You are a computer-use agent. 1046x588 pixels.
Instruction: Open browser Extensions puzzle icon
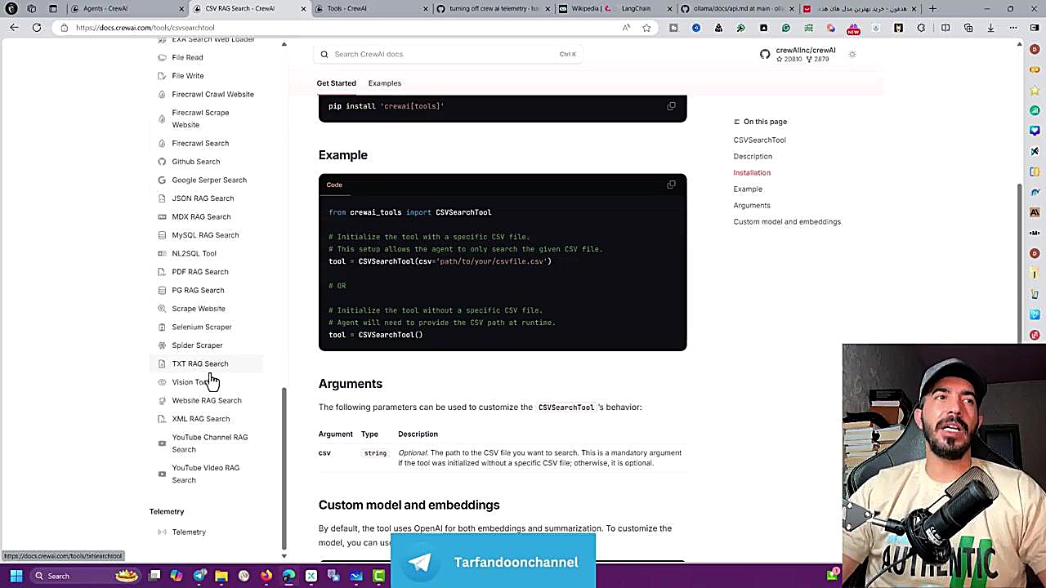tap(921, 28)
